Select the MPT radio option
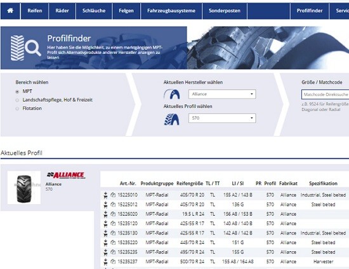The height and width of the screenshot is (269, 349). click(17, 92)
